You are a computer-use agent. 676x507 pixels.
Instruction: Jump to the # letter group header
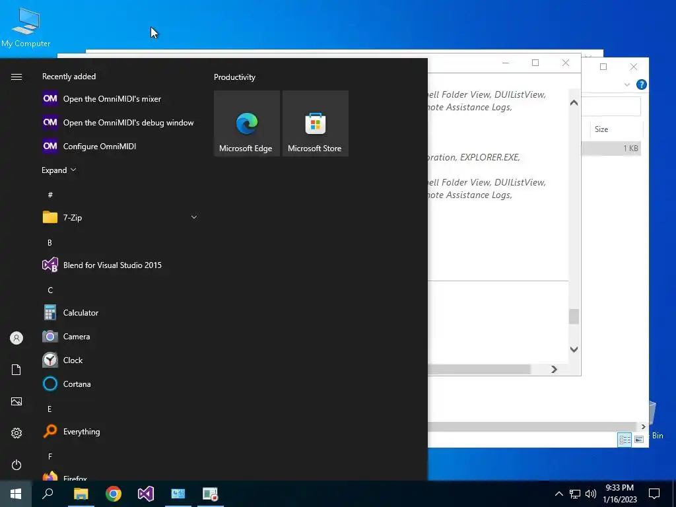50,195
